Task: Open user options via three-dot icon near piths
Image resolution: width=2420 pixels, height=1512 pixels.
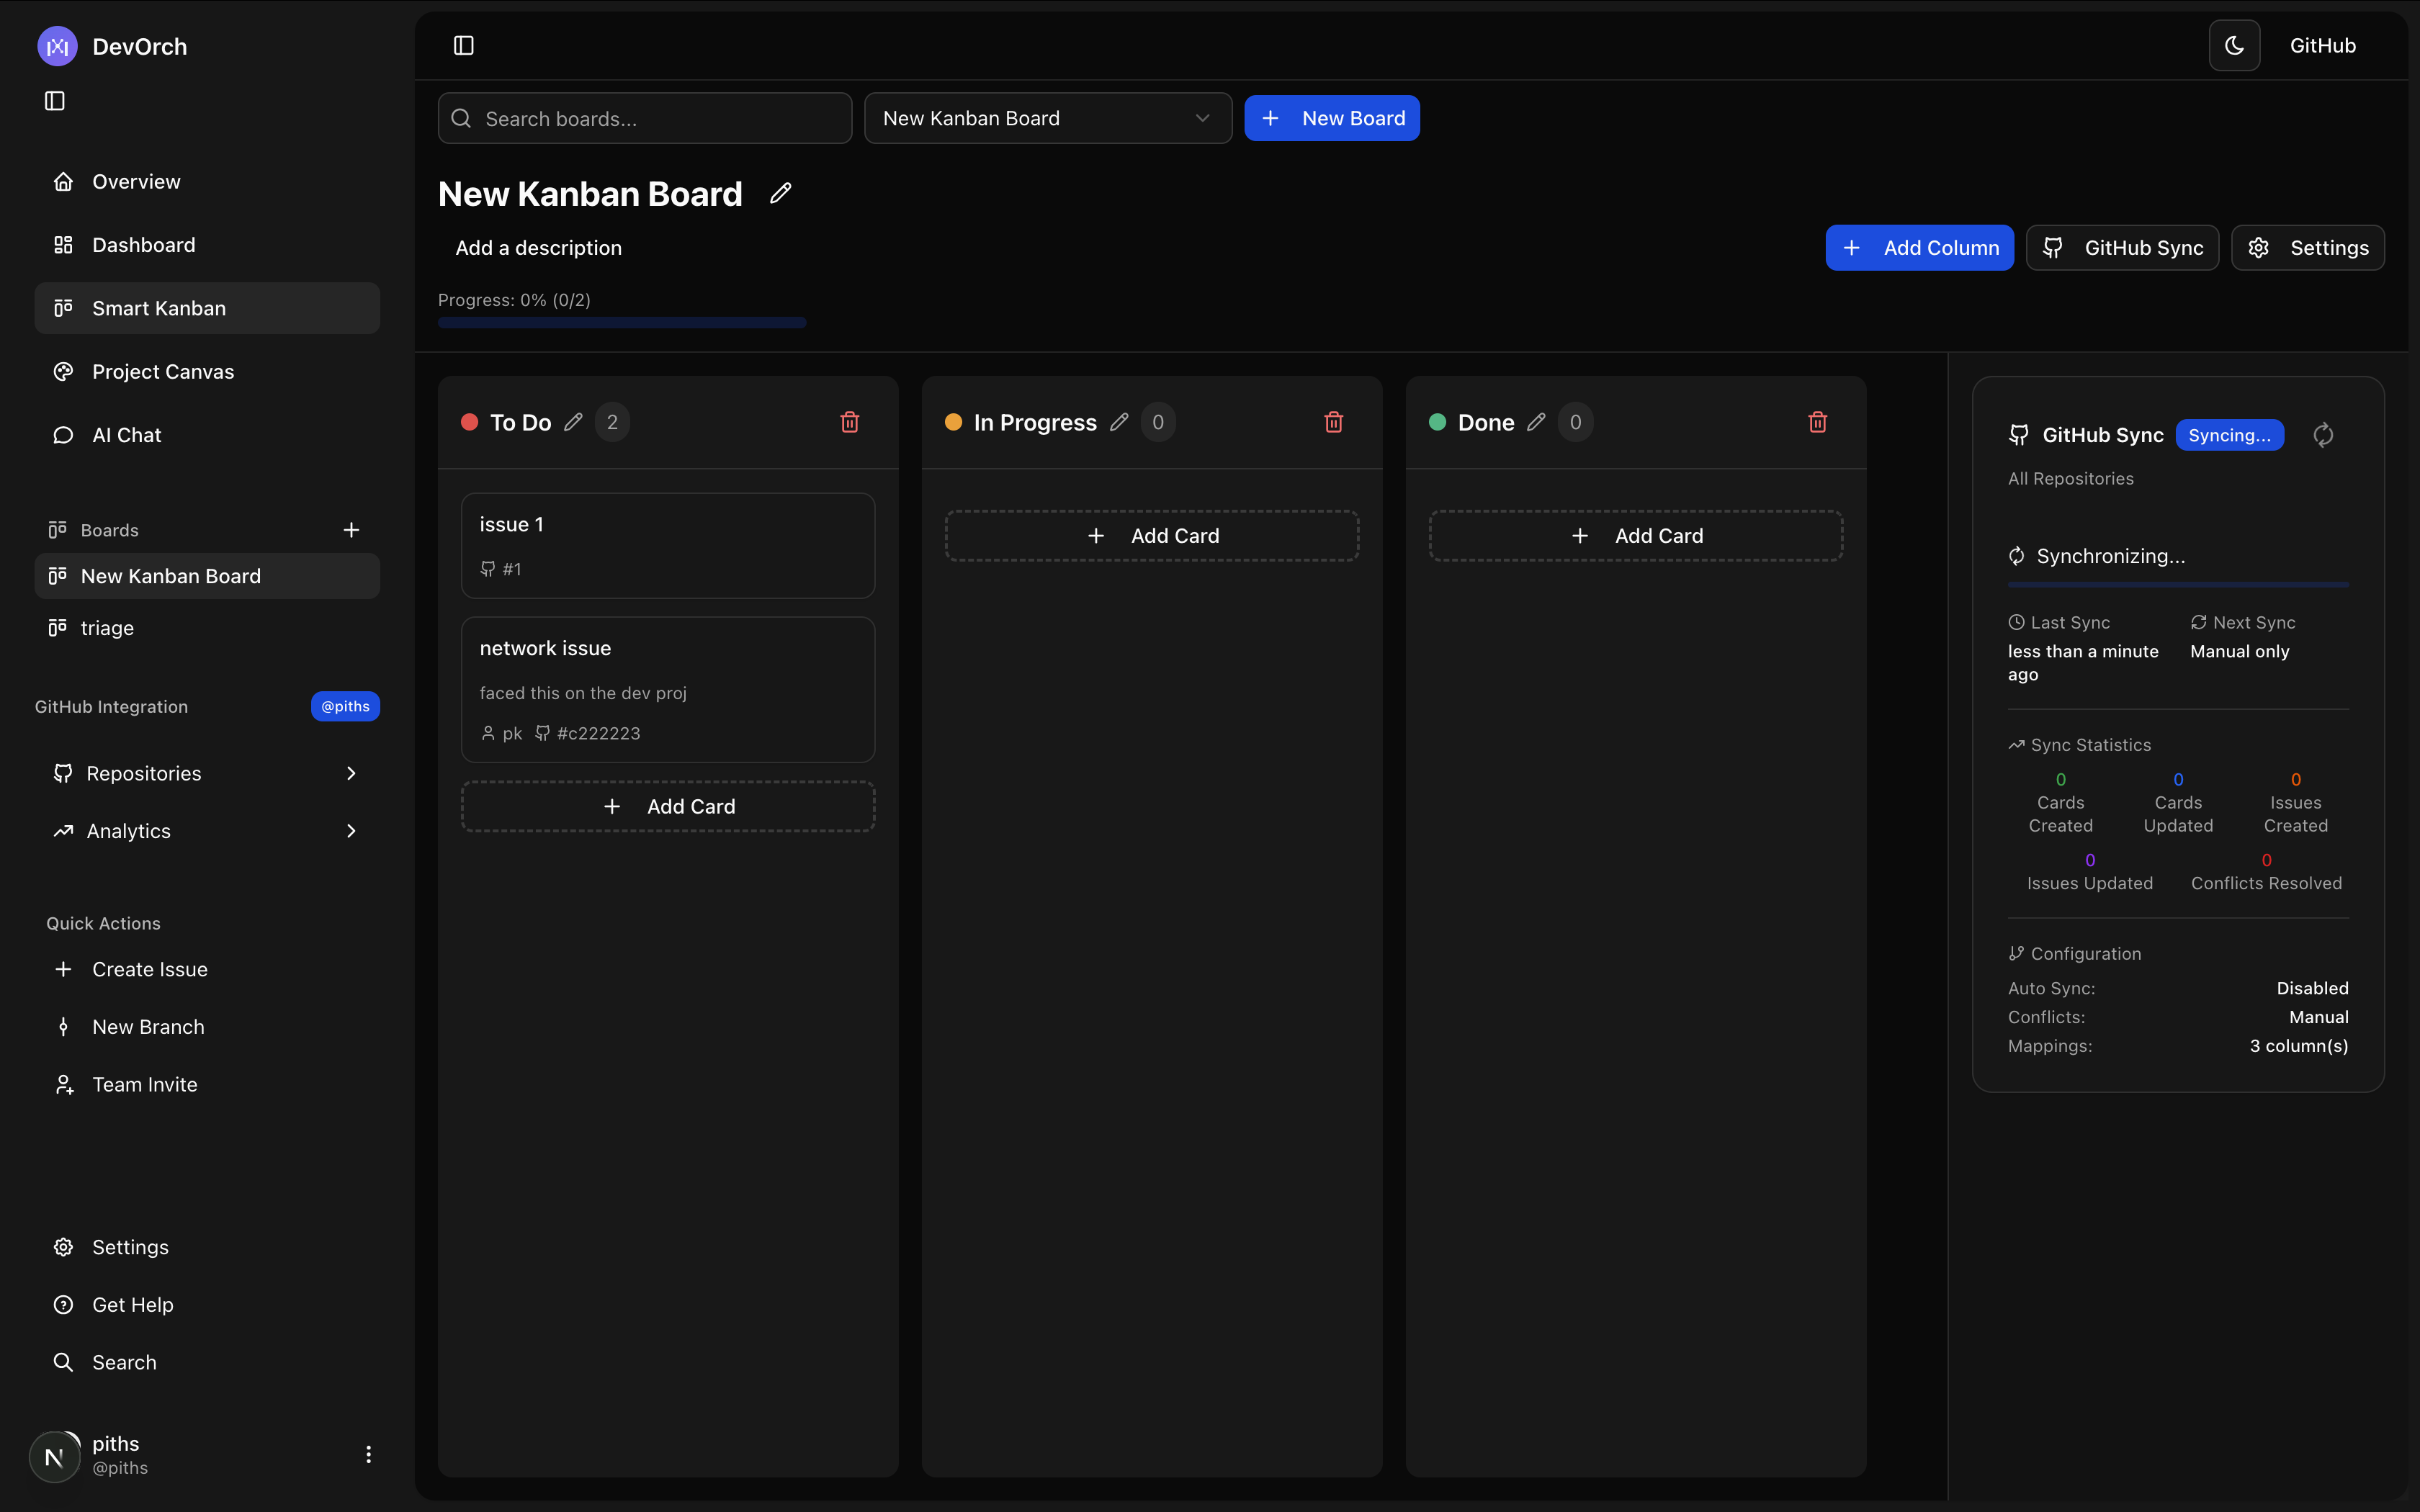Action: click(x=368, y=1454)
